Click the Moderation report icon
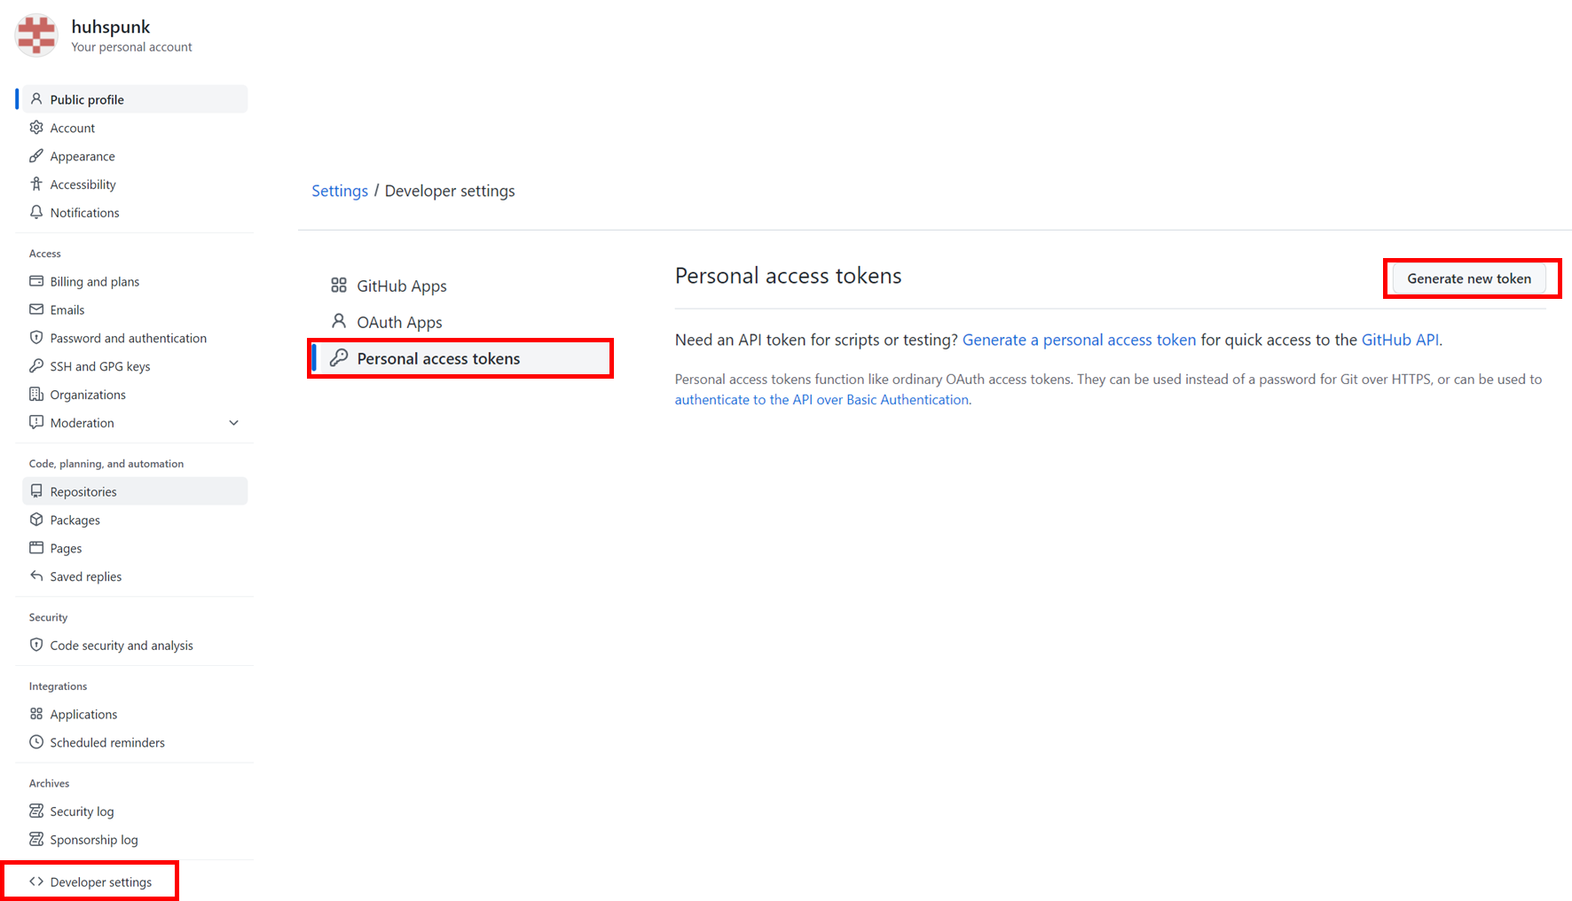This screenshot has width=1572, height=901. click(x=36, y=423)
